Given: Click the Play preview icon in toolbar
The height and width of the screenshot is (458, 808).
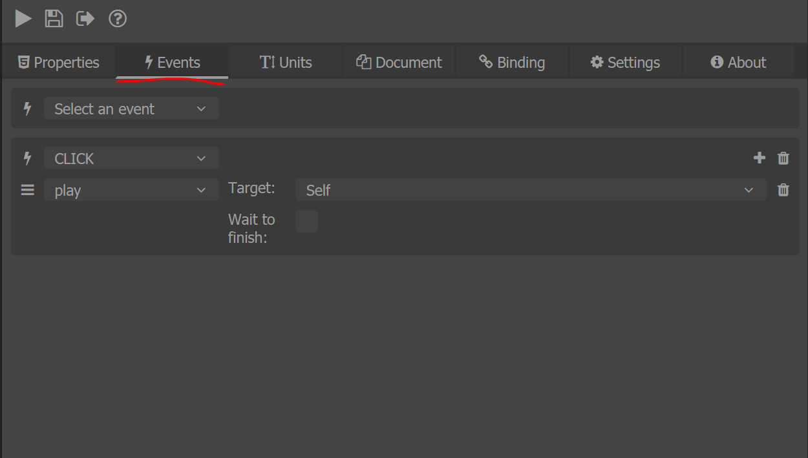Looking at the screenshot, I should (x=23, y=18).
